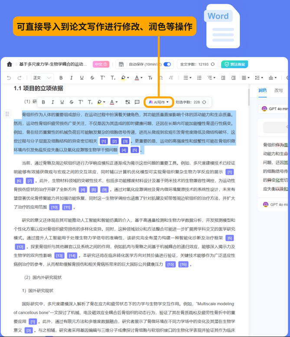Open citation reference [9]
The image size is (290, 337).
click(104, 190)
